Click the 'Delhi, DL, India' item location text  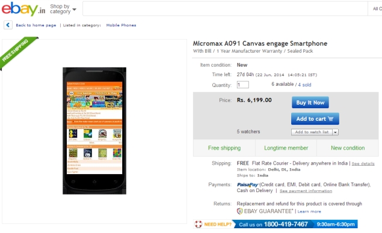click(284, 169)
